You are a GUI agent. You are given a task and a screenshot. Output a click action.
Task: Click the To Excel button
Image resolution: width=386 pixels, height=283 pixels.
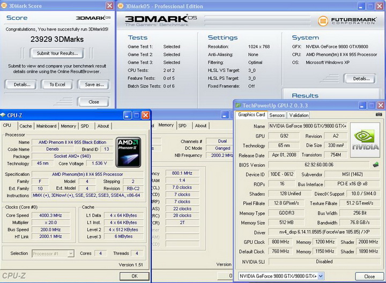57,84
